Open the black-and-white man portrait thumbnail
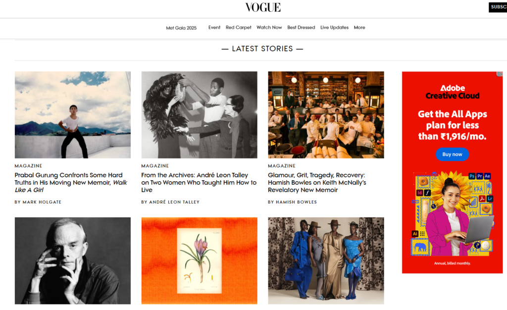The width and height of the screenshot is (507, 310). [x=73, y=260]
